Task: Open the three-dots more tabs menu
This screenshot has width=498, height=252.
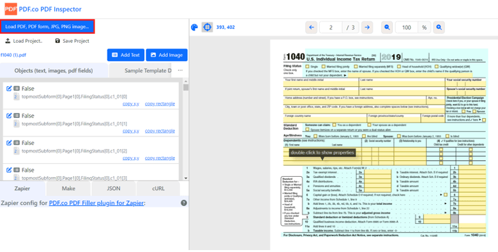Action: [x=180, y=70]
